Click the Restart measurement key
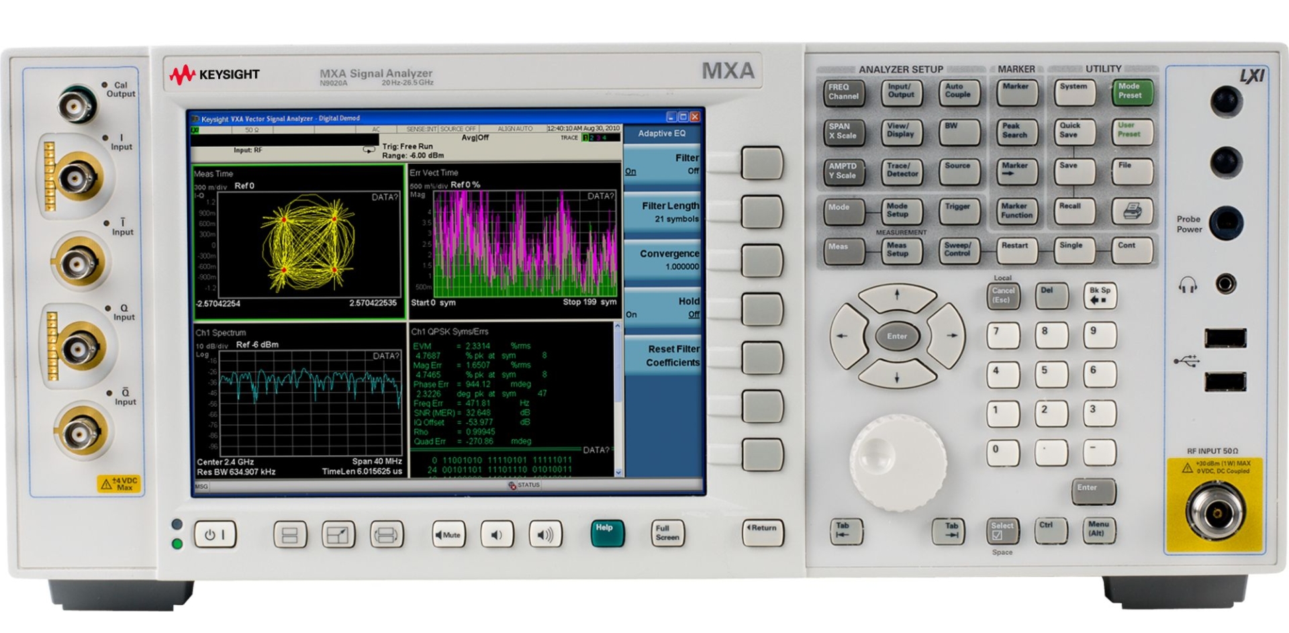 1016,251
